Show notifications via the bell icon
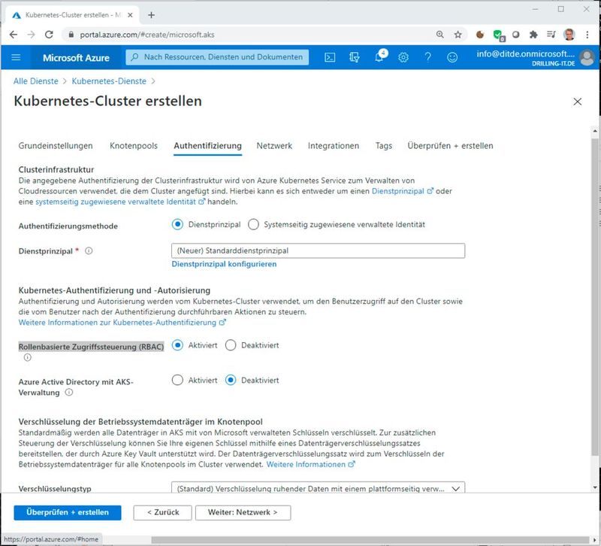 pyautogui.click(x=379, y=57)
